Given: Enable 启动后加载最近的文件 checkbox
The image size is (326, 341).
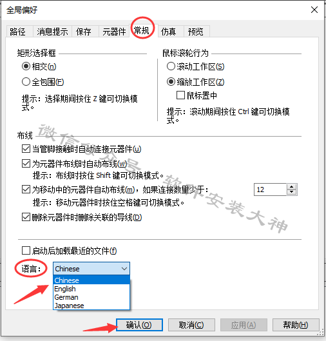Looking at the screenshot, I should 26,251.
